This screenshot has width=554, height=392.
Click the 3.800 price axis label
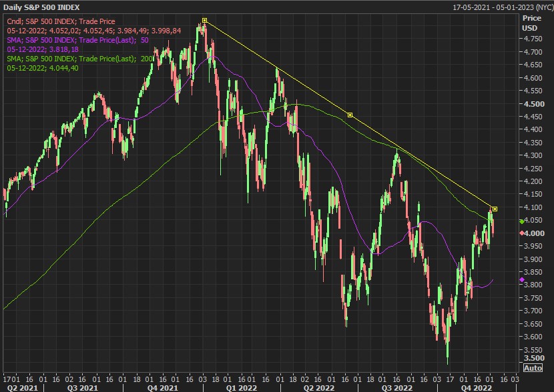tap(533, 285)
